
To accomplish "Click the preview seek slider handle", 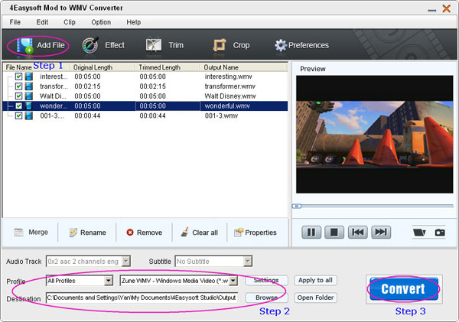I will (x=297, y=206).
